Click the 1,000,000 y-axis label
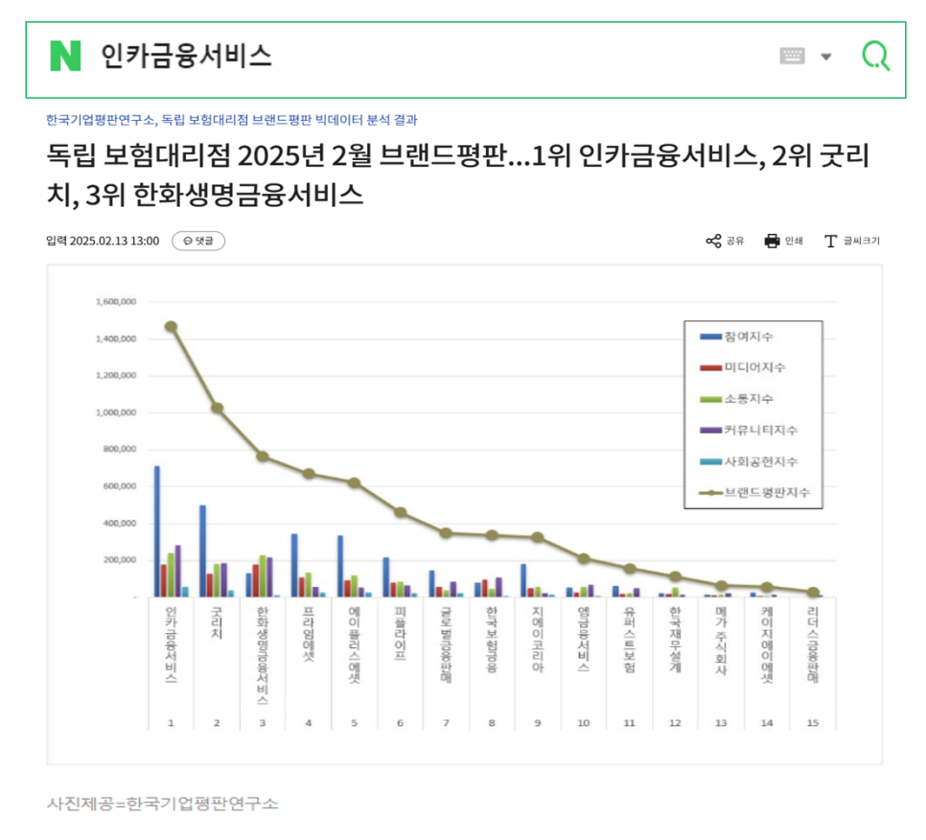This screenshot has width=926, height=840. 116,412
